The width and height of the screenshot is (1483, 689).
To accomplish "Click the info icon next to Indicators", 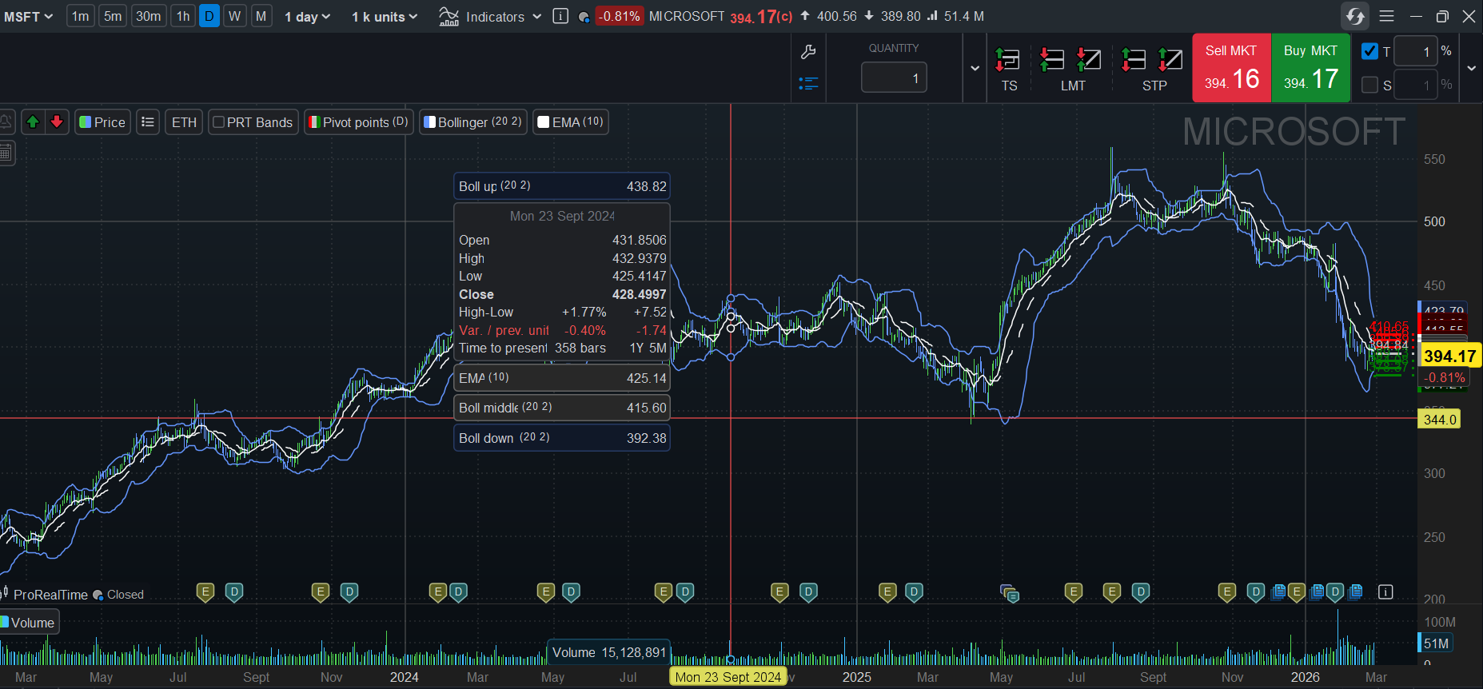I will [560, 16].
